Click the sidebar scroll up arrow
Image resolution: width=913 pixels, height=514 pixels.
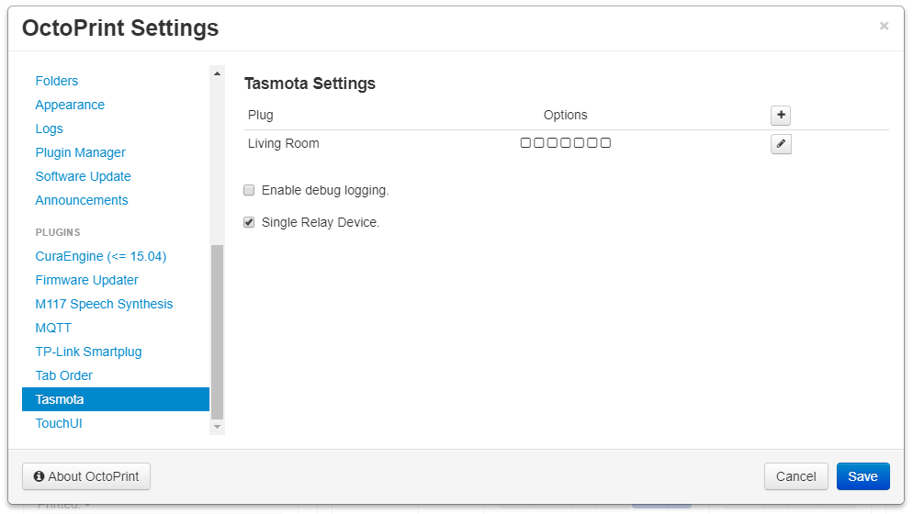(x=217, y=73)
